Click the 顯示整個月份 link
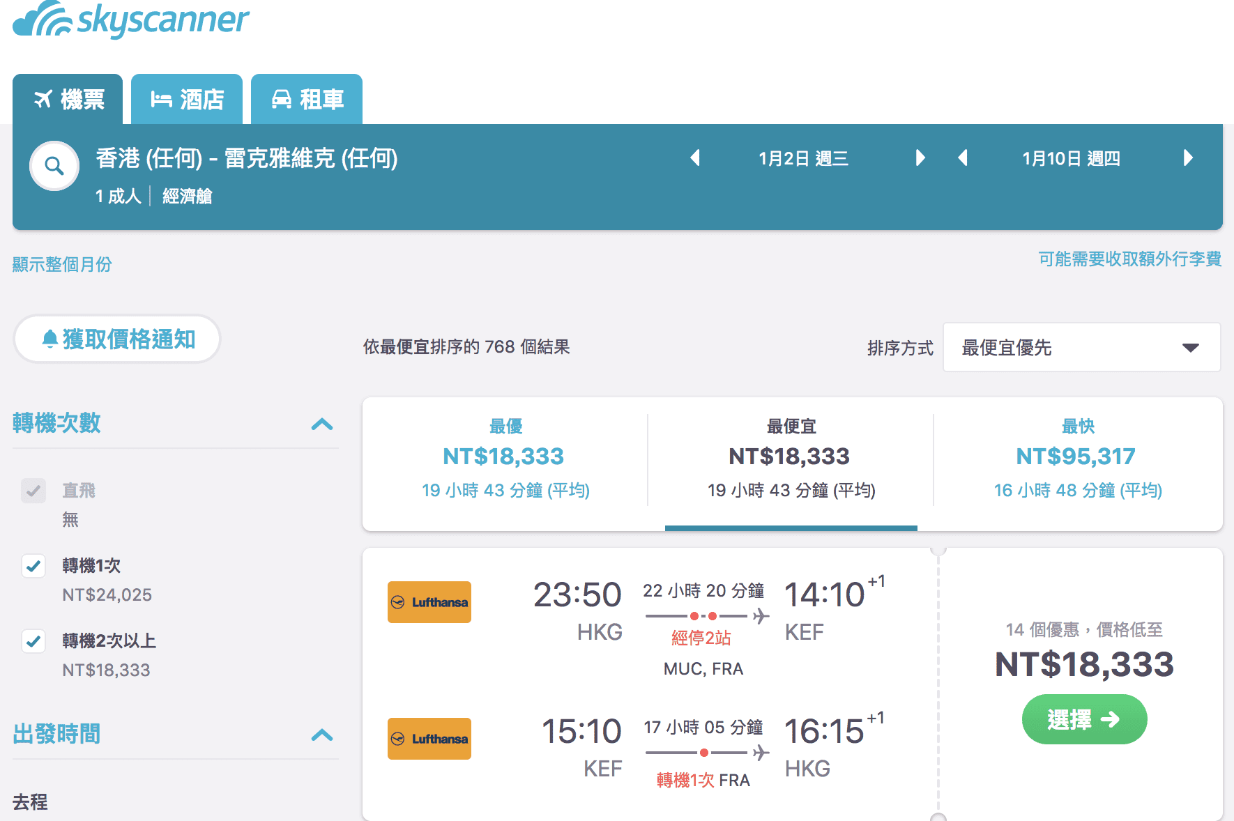 tap(62, 264)
